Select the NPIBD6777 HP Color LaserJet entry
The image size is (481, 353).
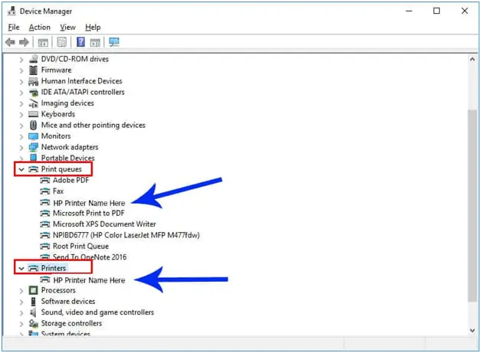(x=126, y=235)
